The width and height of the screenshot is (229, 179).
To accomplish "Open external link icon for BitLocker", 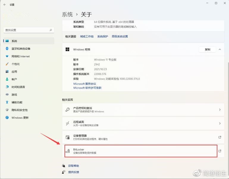I will [220, 151].
